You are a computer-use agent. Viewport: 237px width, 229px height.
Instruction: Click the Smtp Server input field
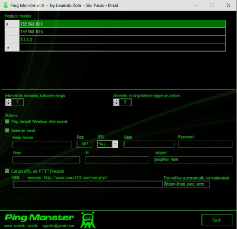42,144
